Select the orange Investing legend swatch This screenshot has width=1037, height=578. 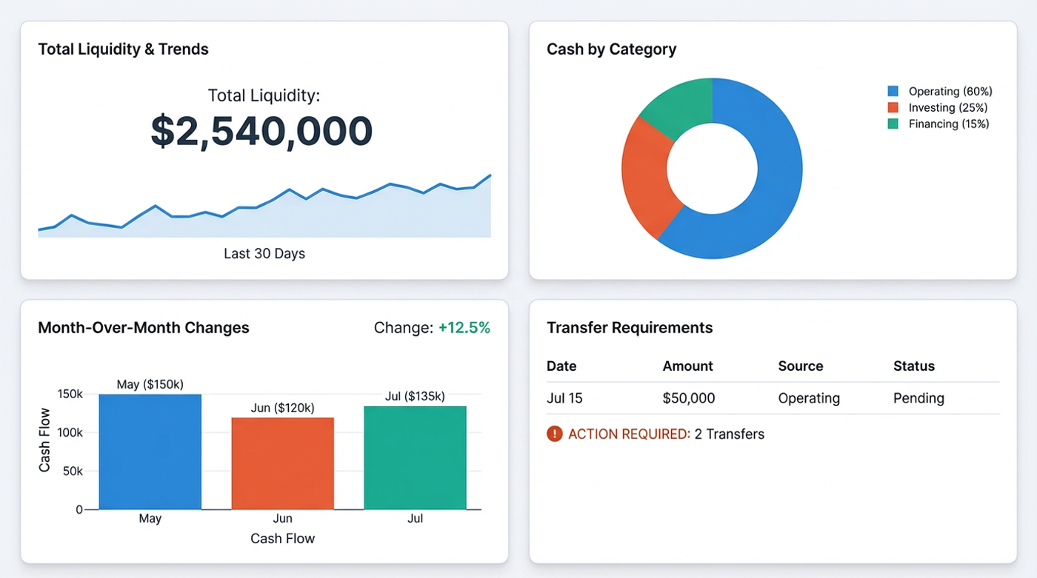pyautogui.click(x=893, y=107)
